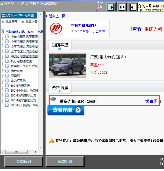Select the 当前:重庆力帆--620--电路 root node
The width and height of the screenshot is (164, 171).
[24, 32]
